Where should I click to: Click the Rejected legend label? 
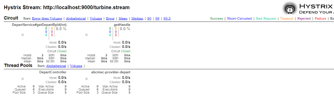(x=304, y=19)
